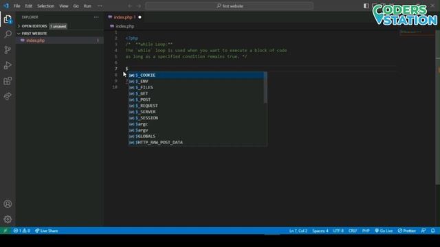
Task: Open the Go menu
Action: point(76,6)
